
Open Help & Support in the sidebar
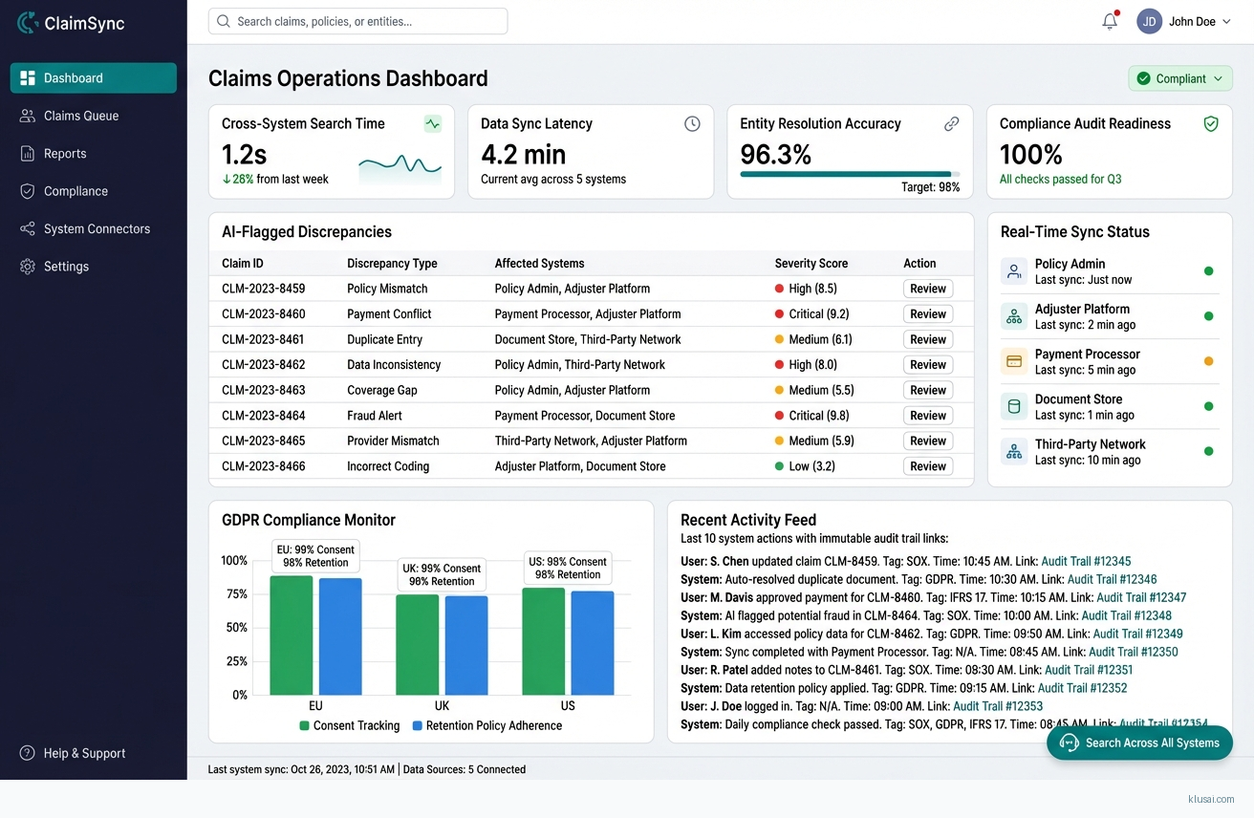(x=84, y=753)
